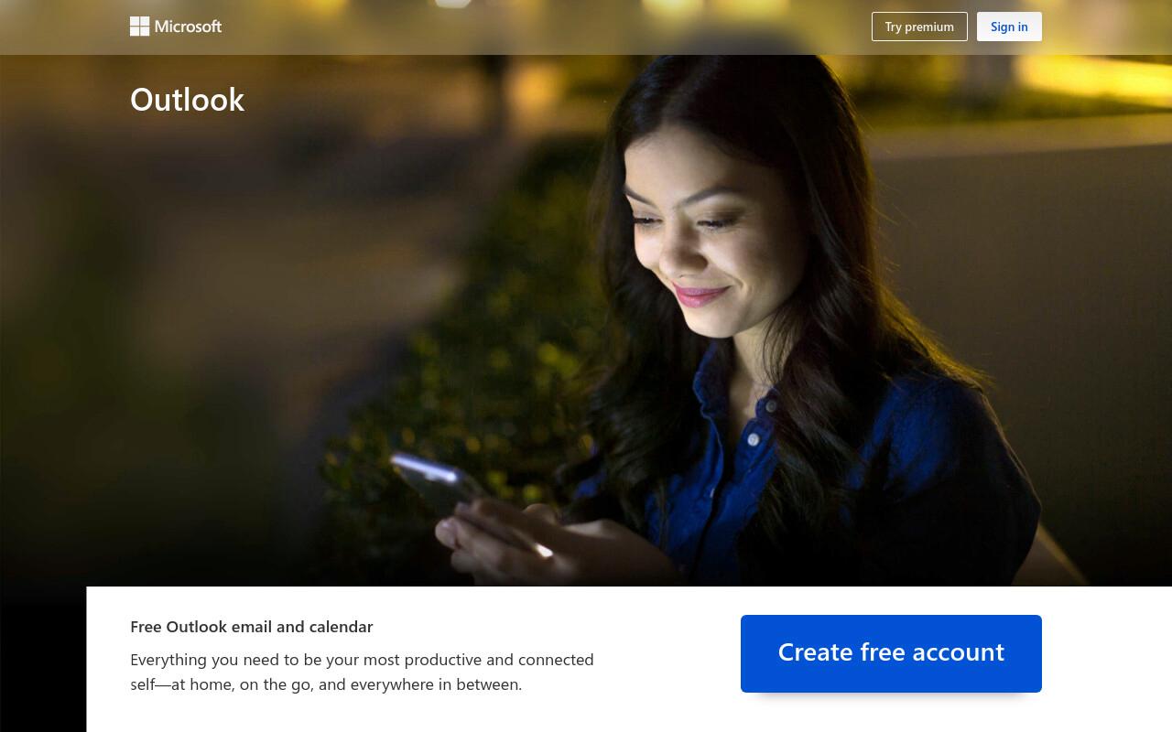This screenshot has height=732, width=1172.
Task: Start signup with Create free account
Action: (891, 653)
